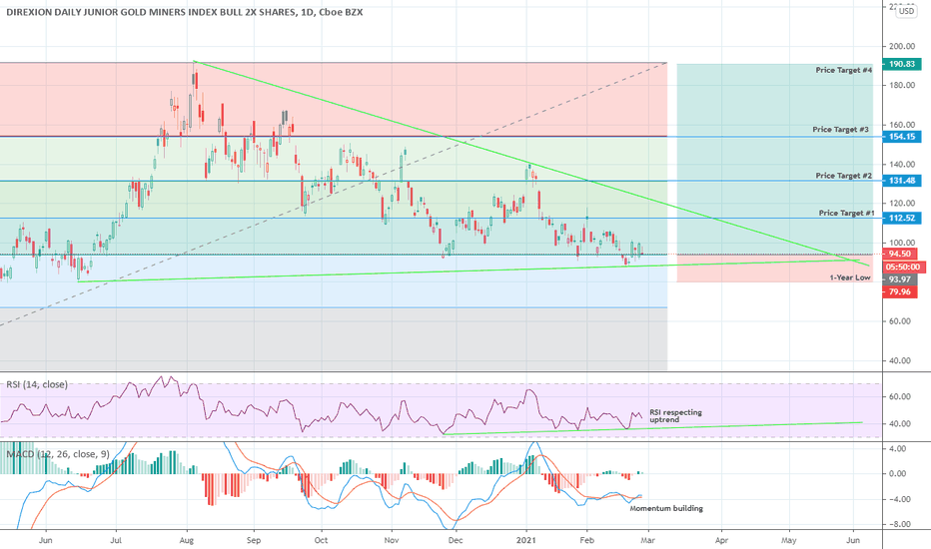This screenshot has width=931, height=549.
Task: Click the 05:50:00 countdown label
Action: (902, 268)
